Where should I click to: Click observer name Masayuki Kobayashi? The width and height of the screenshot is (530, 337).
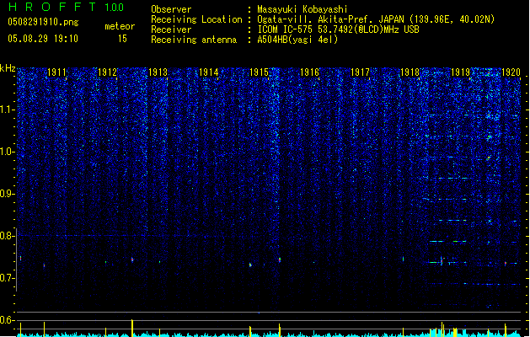[302, 9]
